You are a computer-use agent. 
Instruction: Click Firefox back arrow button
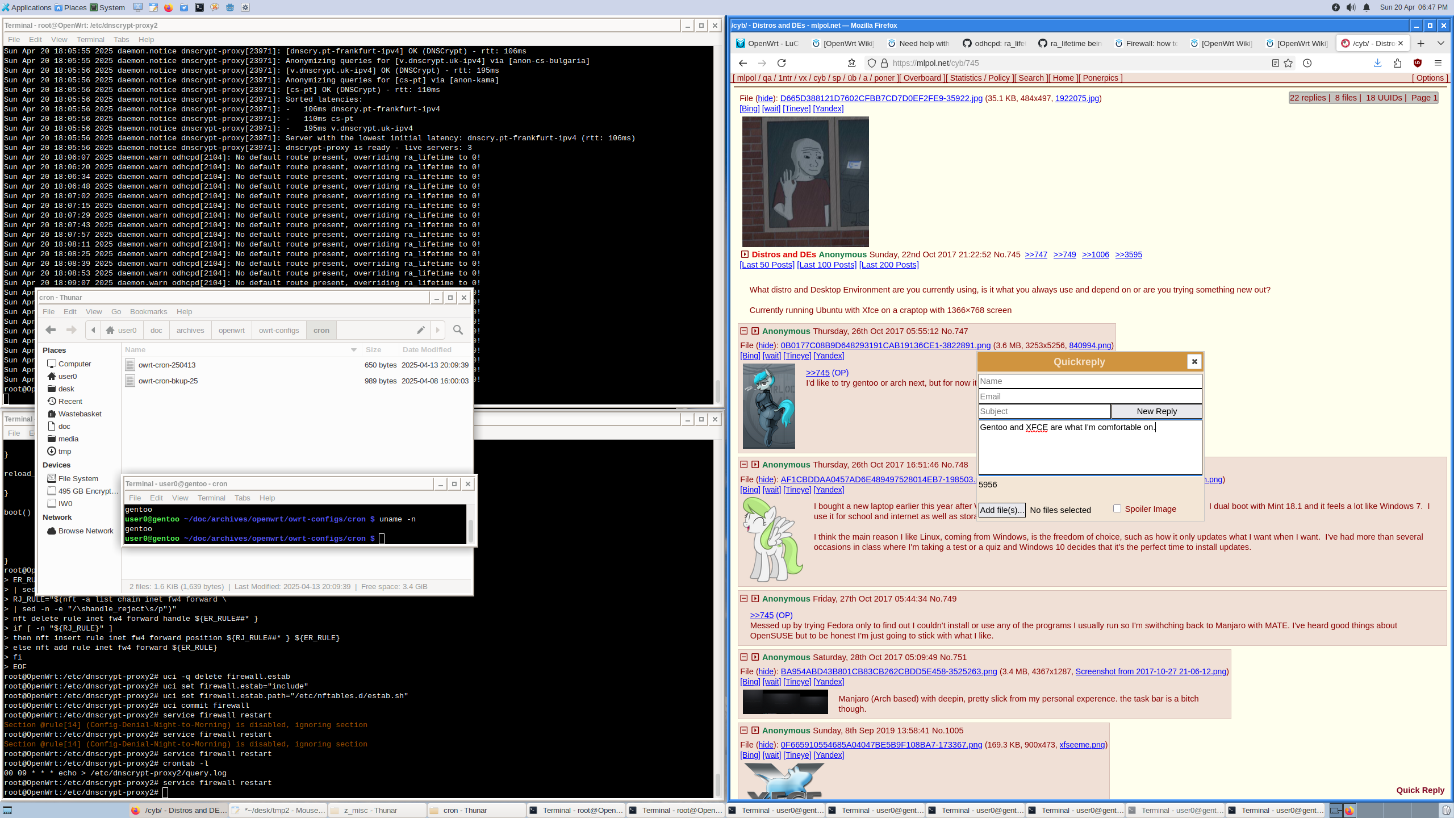click(743, 63)
